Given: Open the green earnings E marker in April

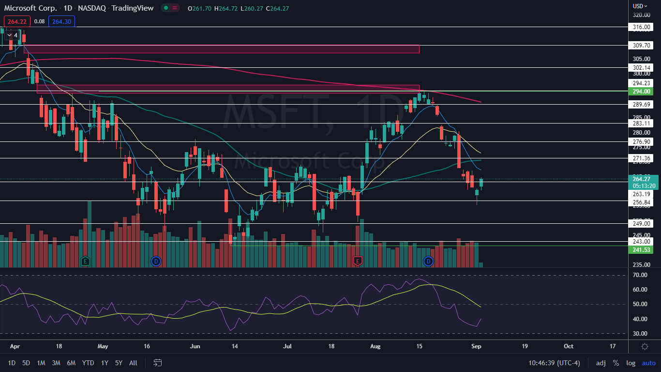Looking at the screenshot, I should (x=86, y=261).
